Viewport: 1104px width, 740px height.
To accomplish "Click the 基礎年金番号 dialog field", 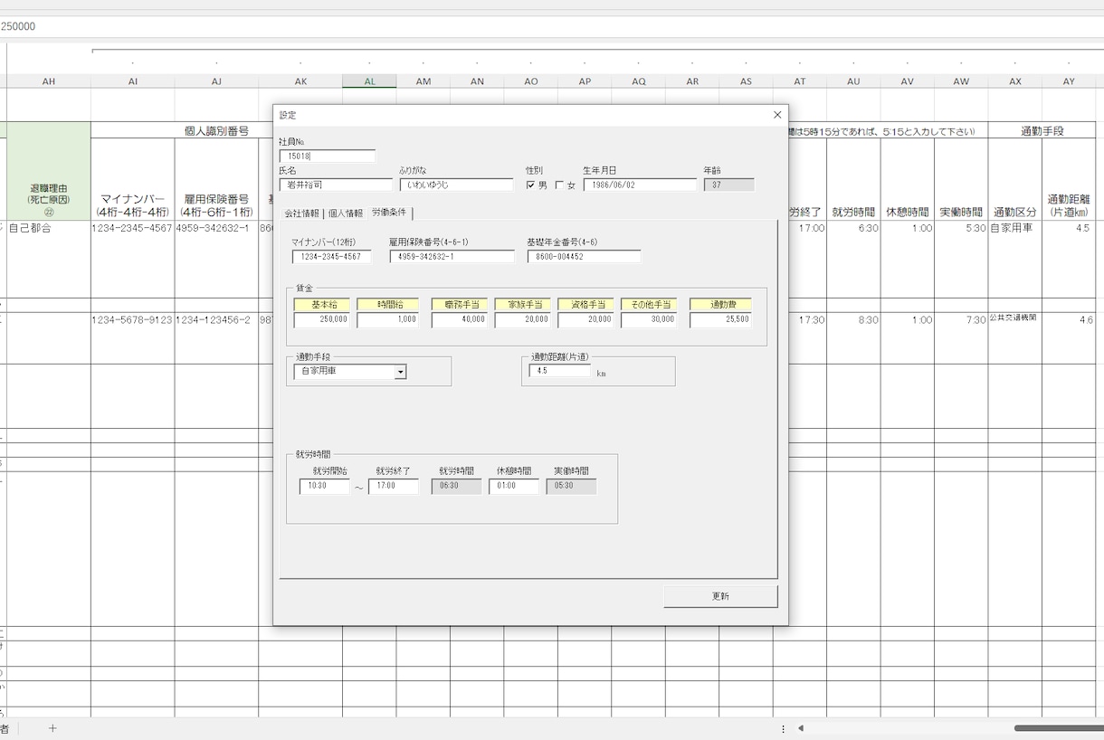I will pyautogui.click(x=585, y=257).
